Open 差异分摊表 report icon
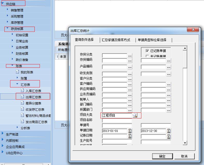The width and height of the screenshot is (204, 165). (x=22, y=103)
